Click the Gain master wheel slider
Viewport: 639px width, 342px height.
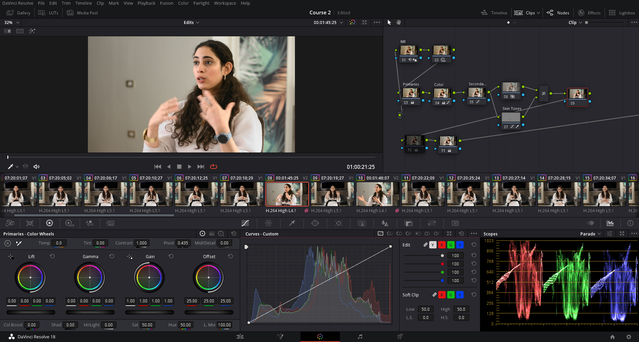click(x=149, y=312)
